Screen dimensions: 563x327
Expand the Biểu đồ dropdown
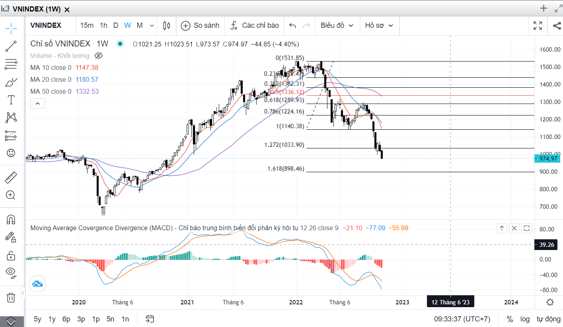tap(337, 26)
